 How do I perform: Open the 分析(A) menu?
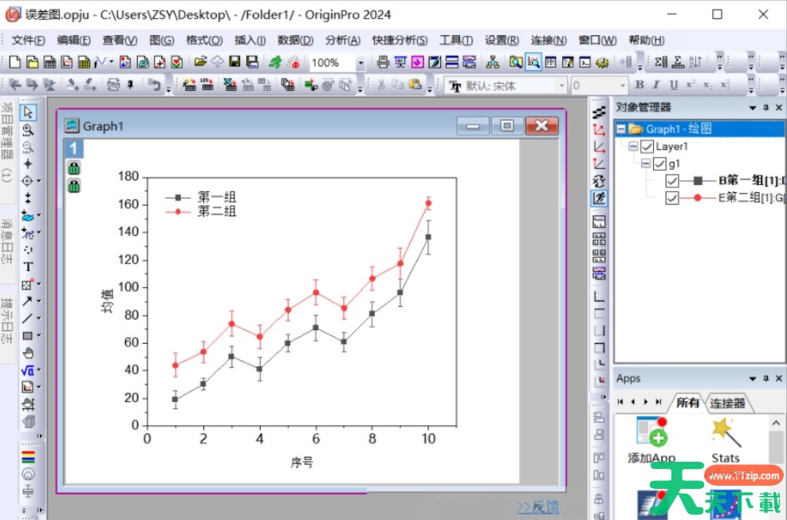[x=341, y=40]
